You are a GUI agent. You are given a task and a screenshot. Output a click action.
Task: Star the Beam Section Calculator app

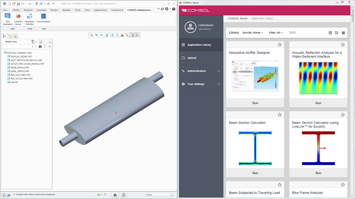(x=279, y=114)
